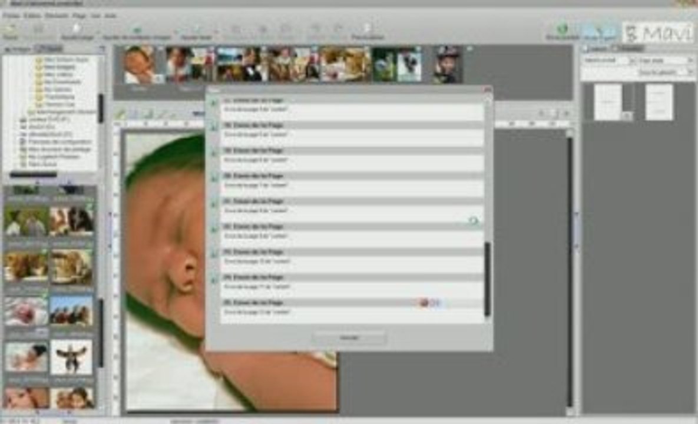The width and height of the screenshot is (698, 424).
Task: Click the Prévisualiser toolbar button
Action: pos(367,32)
